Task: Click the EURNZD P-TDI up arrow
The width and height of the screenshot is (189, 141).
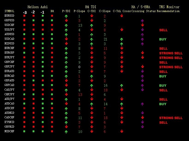Action: click(x=66, y=123)
